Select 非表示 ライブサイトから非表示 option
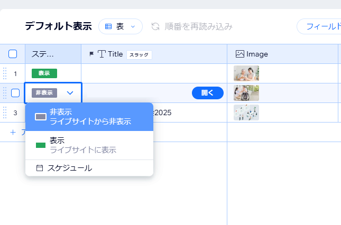This screenshot has height=225, width=341. pos(89,117)
